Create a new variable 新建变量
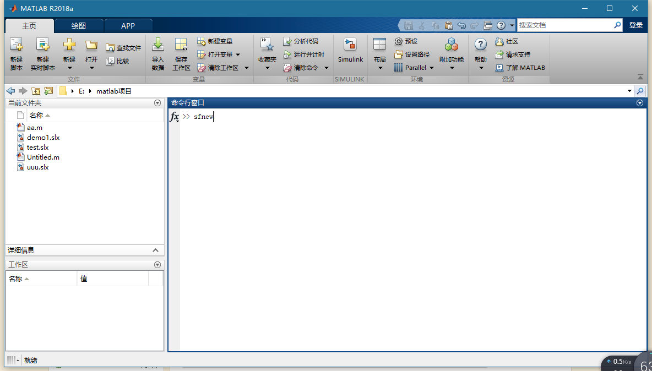This screenshot has width=652, height=371. (215, 41)
